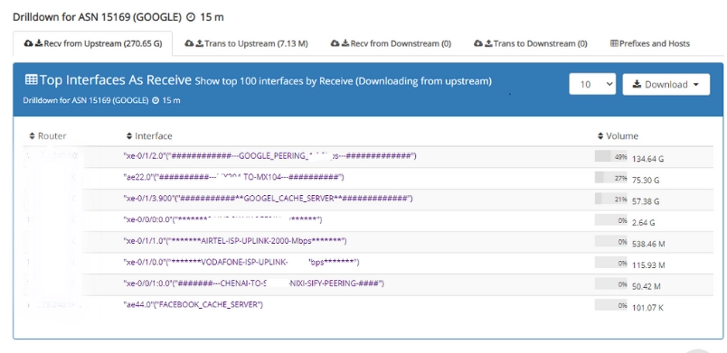Click the clock icon in blue header subtitle
This screenshot has height=353, width=727.
click(156, 100)
